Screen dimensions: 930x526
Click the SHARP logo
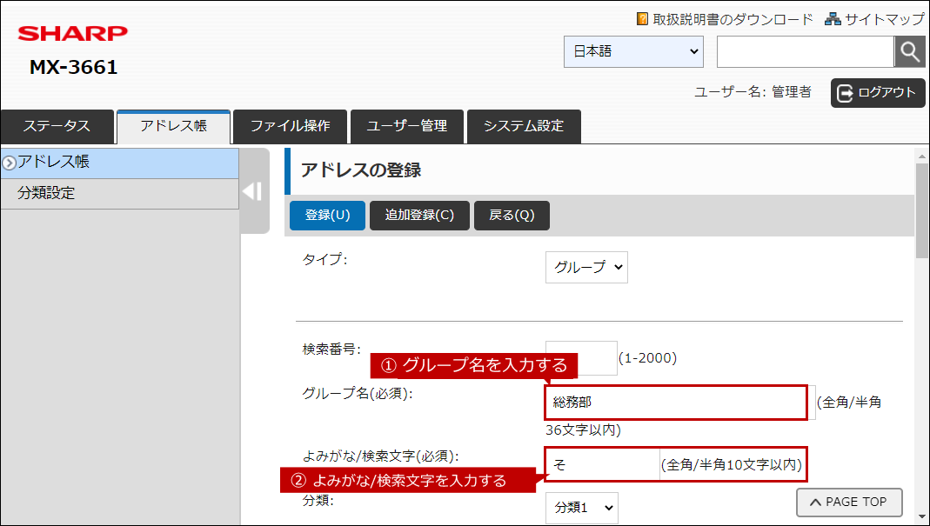(x=73, y=33)
